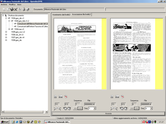
Task: Click red-marked page icon in right viewer
Action: click(122, 97)
